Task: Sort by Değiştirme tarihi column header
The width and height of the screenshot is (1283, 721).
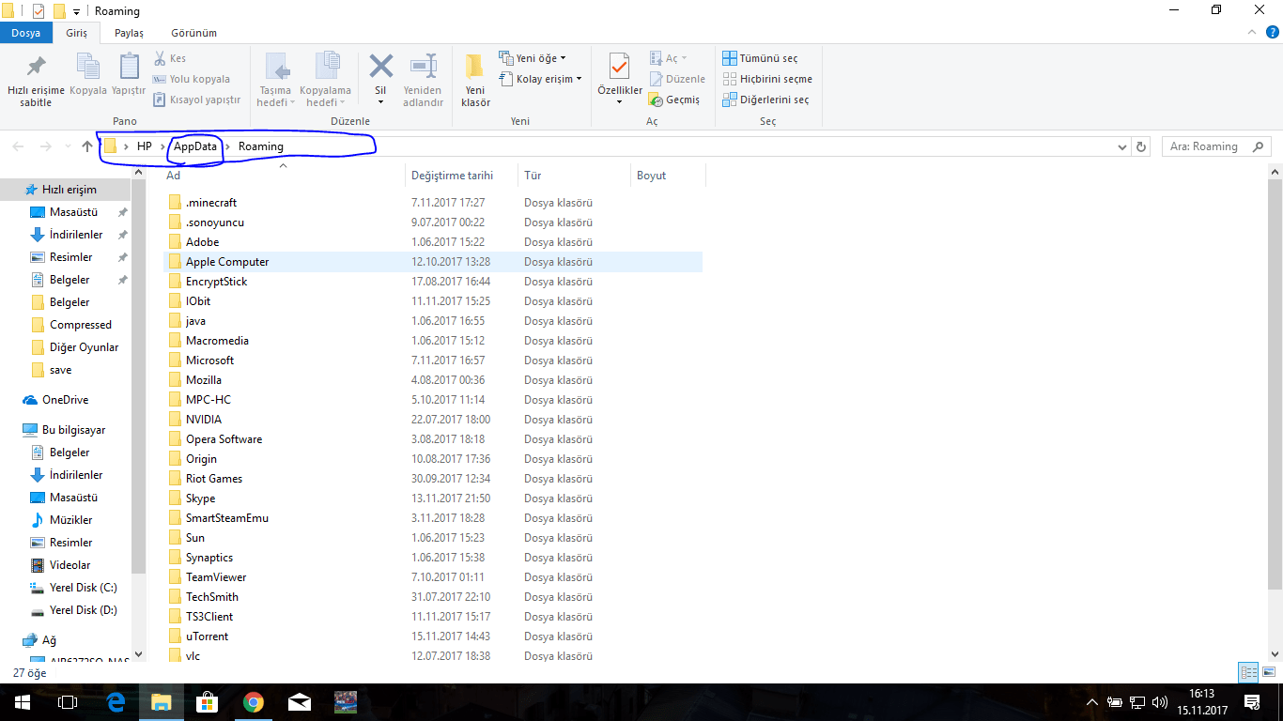Action: coord(452,176)
